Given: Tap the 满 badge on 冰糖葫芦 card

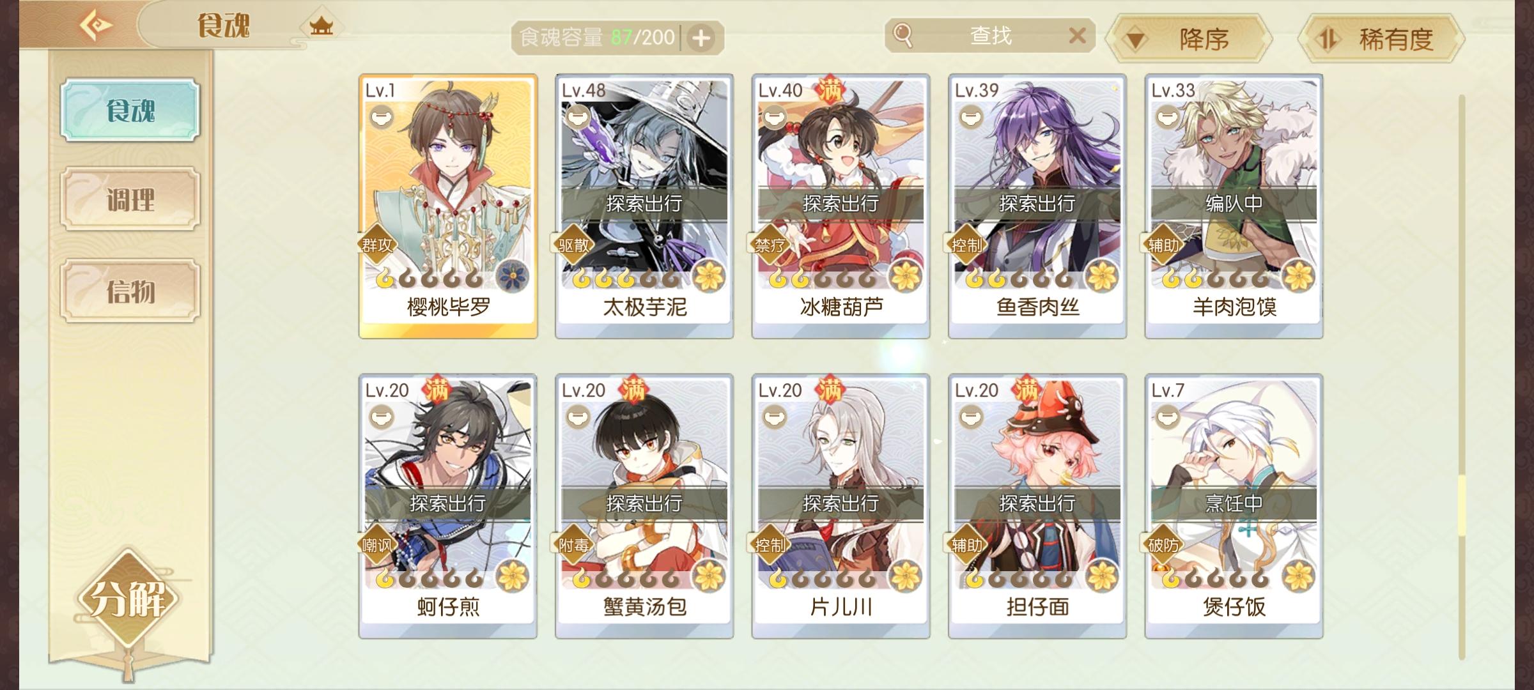Looking at the screenshot, I should (x=829, y=91).
